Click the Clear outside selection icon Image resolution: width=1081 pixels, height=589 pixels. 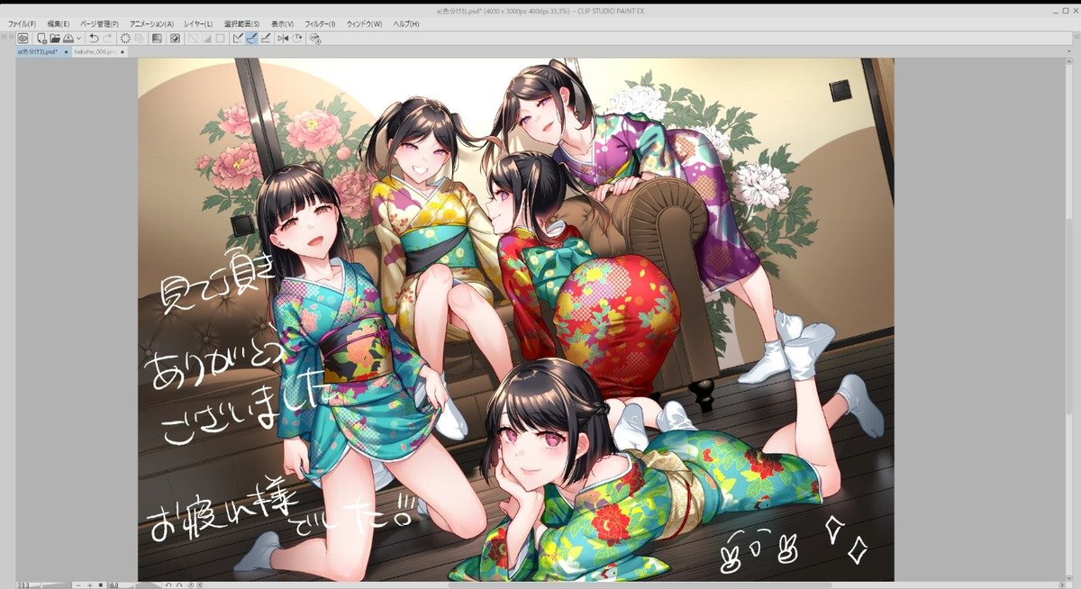pos(139,39)
